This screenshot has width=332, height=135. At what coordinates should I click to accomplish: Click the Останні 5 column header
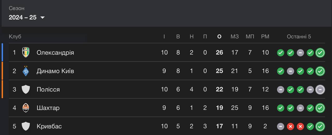[x=299, y=37]
